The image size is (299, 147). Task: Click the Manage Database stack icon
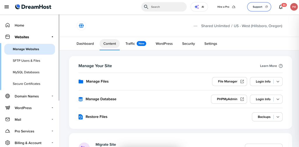coord(81,99)
